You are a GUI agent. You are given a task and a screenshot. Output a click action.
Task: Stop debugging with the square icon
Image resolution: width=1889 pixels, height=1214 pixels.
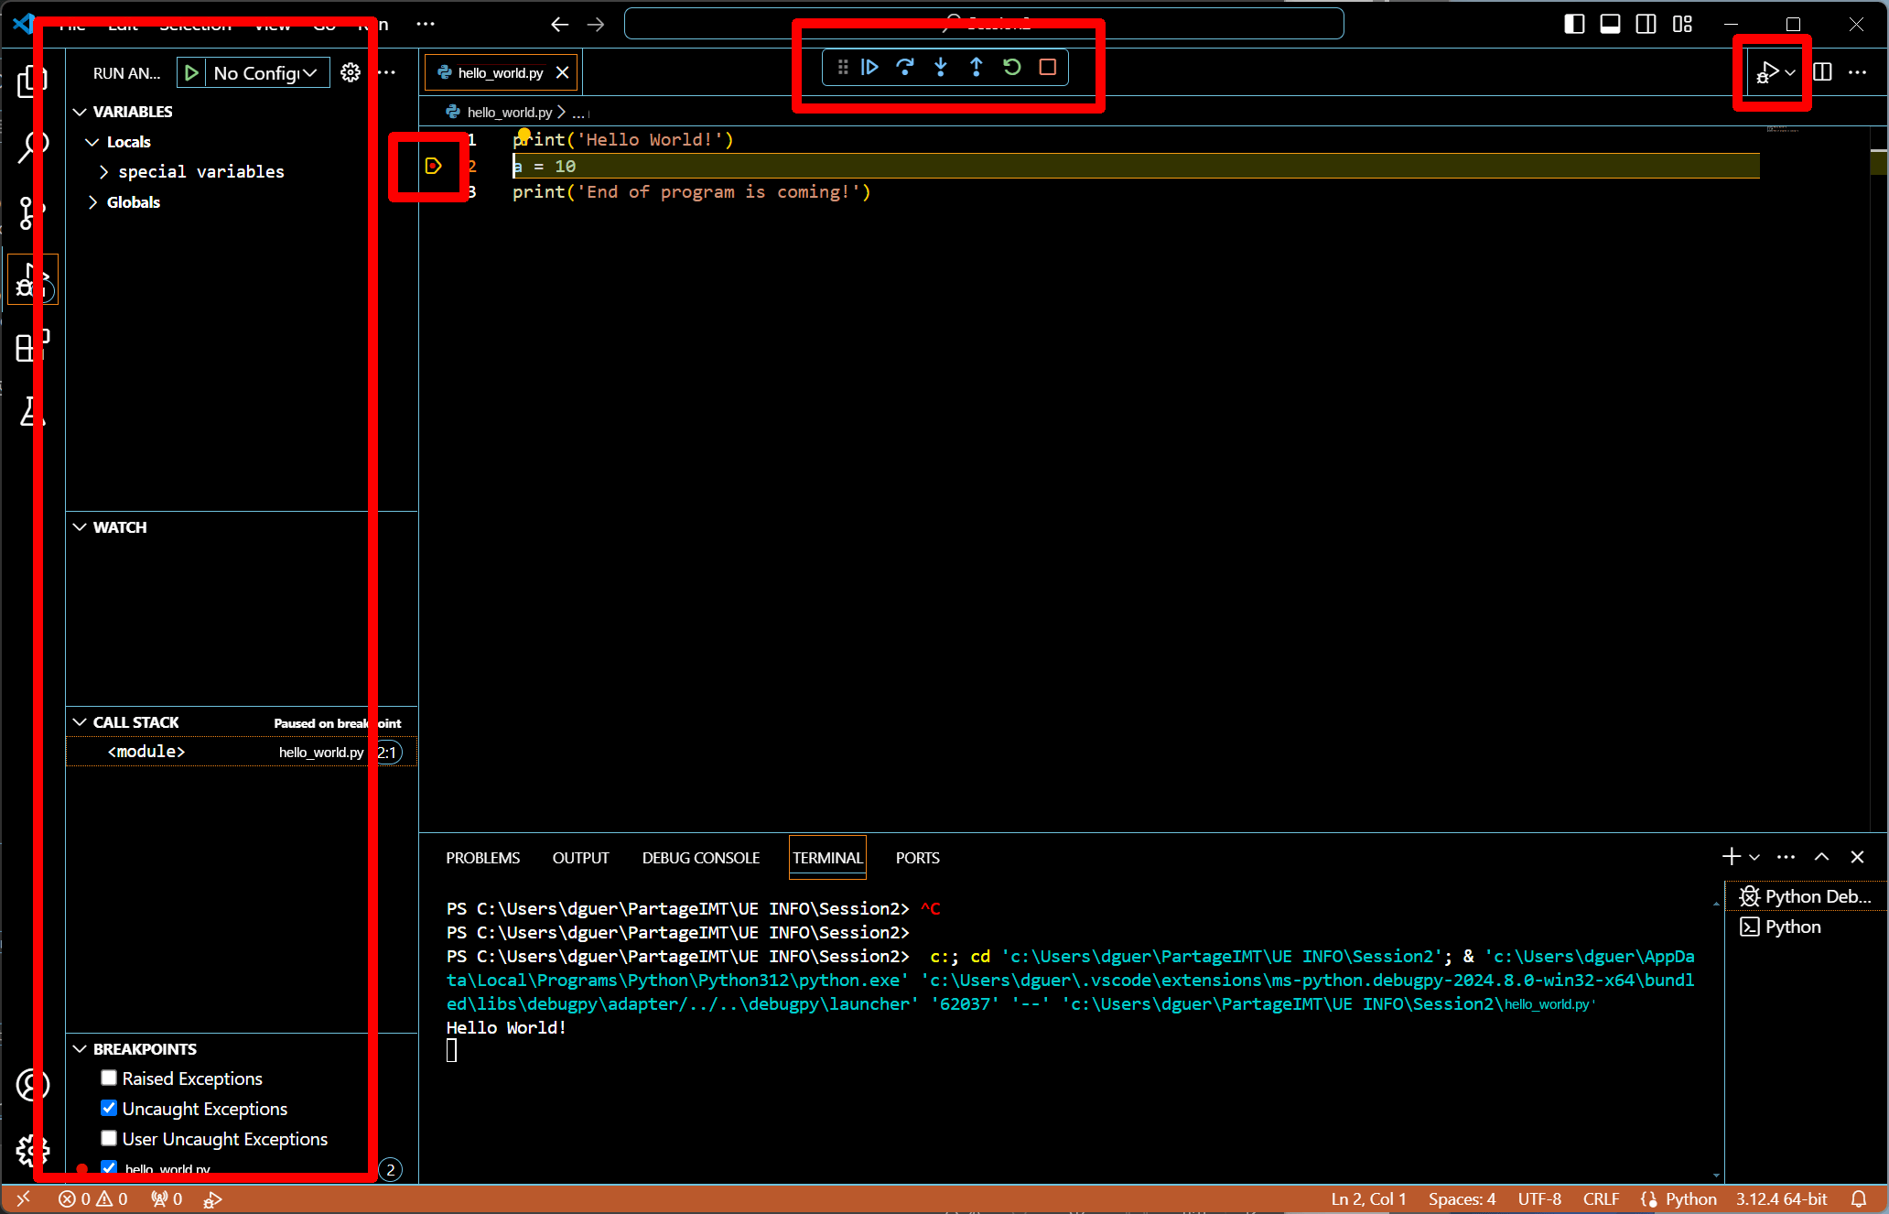1048,67
